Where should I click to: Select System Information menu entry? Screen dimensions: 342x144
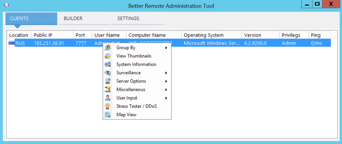(x=137, y=65)
